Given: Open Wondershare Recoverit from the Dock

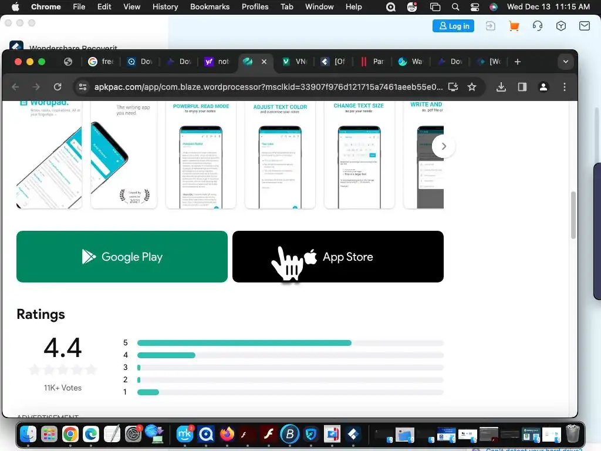Looking at the screenshot, I should [353, 434].
